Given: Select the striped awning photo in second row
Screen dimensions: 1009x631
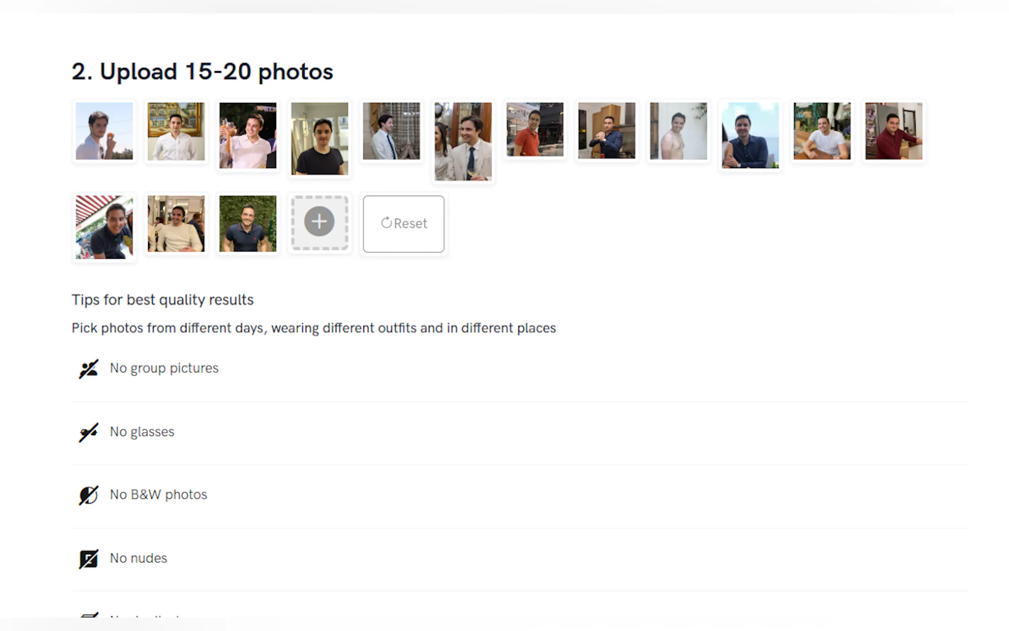Looking at the screenshot, I should 104,227.
